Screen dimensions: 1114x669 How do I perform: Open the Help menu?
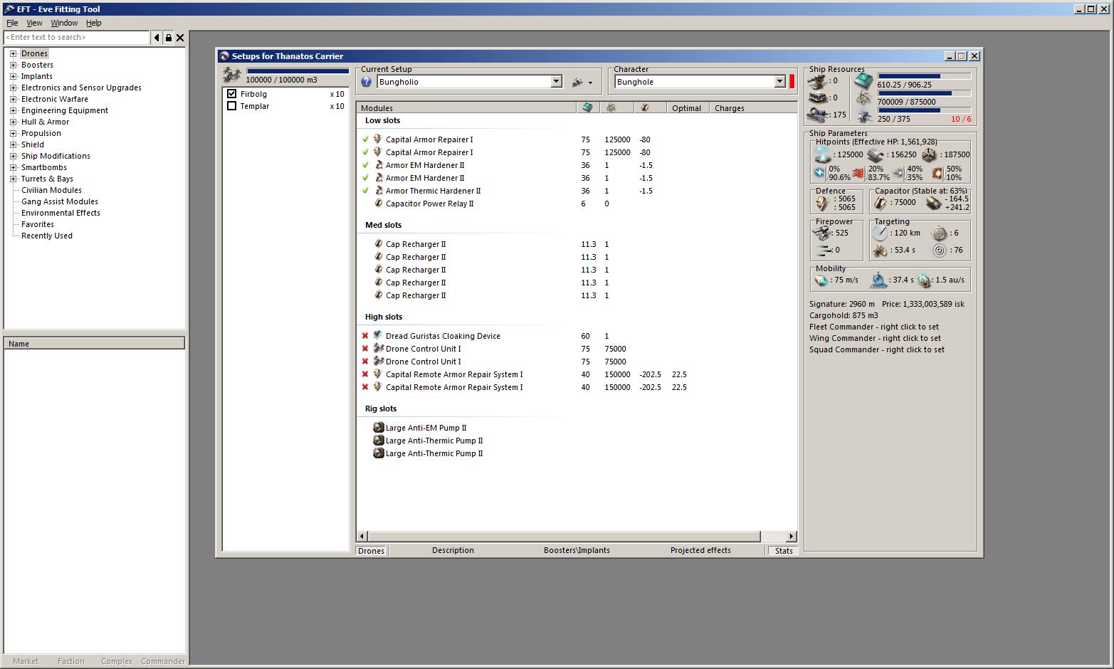[x=94, y=23]
